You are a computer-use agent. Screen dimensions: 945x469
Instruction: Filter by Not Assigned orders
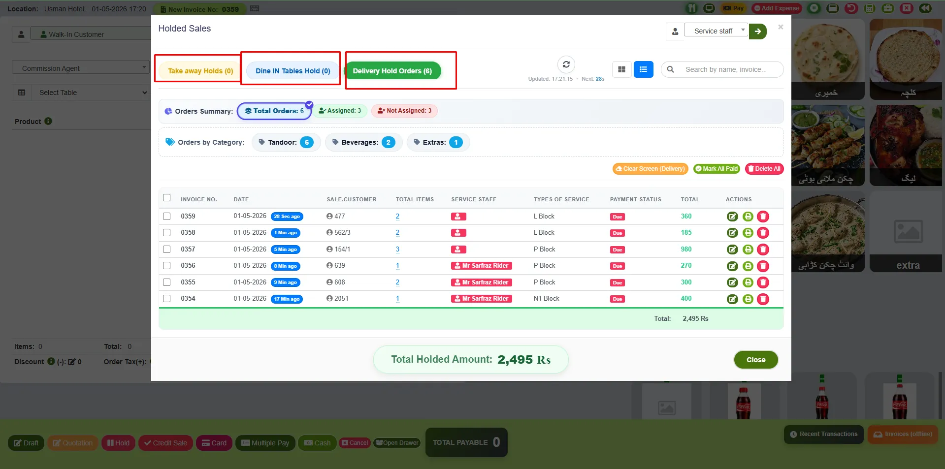[404, 111]
